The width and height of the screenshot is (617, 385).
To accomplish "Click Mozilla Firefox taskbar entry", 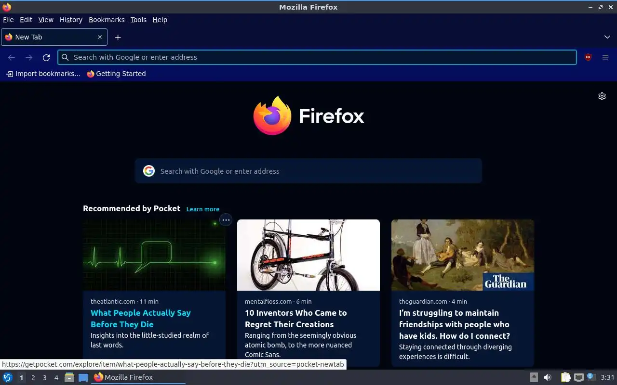I will (138, 377).
